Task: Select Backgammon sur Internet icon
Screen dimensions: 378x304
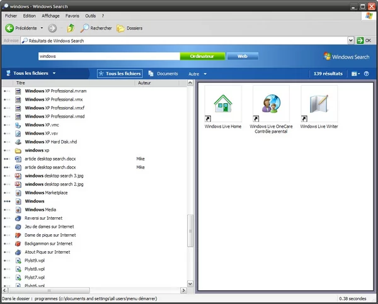Action: pos(18,244)
